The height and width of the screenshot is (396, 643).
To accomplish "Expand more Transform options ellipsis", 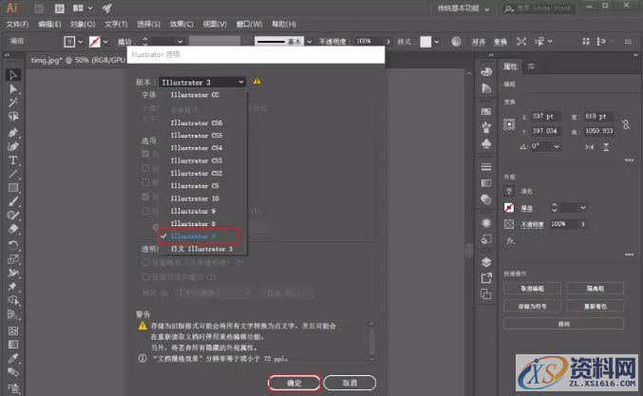I will (629, 160).
